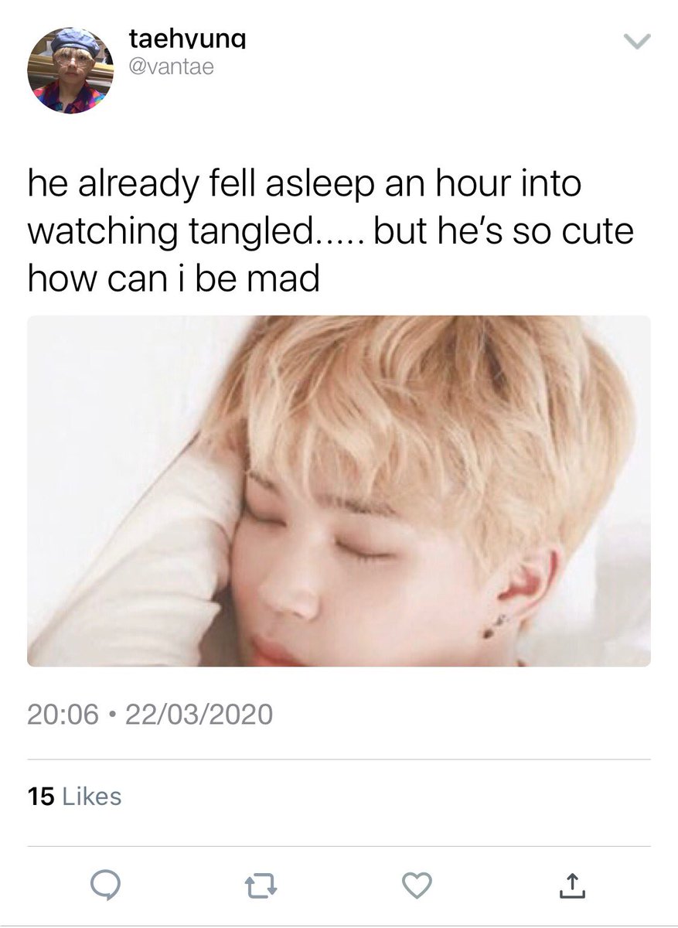678x928 pixels.
Task: Open the tweet options chevron menu
Action: 638,42
